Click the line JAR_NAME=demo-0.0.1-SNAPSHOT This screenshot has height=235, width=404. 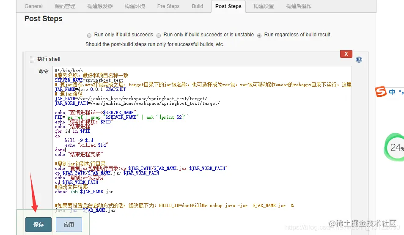[x=91, y=89]
